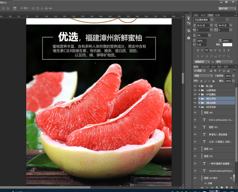Click the add layer style fx icon
Screen dimensions: 238x192
(x=207, y=188)
